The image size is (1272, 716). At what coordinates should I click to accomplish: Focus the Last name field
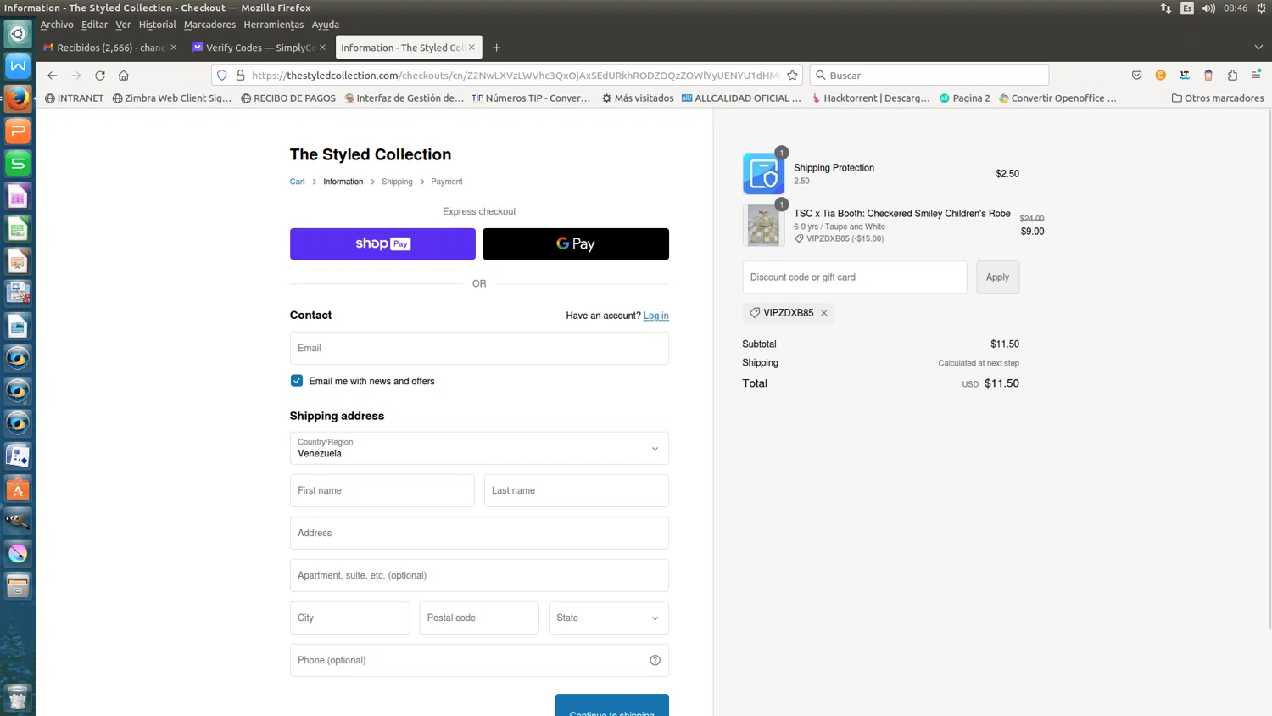click(577, 490)
